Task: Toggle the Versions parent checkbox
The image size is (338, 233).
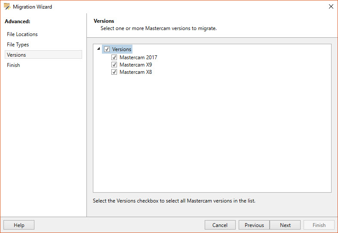Action: pos(107,49)
